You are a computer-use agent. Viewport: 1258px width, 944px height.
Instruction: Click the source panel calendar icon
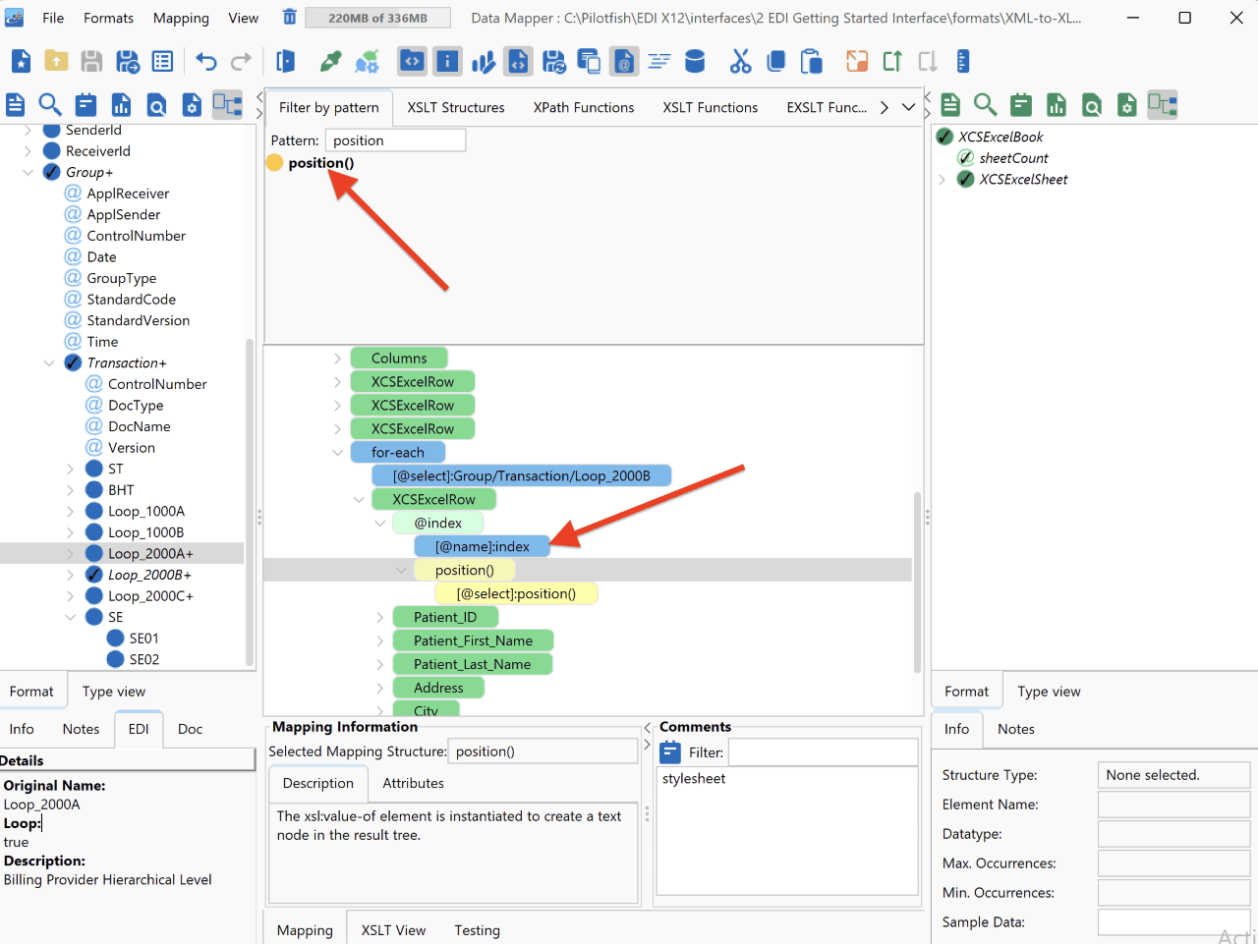[86, 104]
